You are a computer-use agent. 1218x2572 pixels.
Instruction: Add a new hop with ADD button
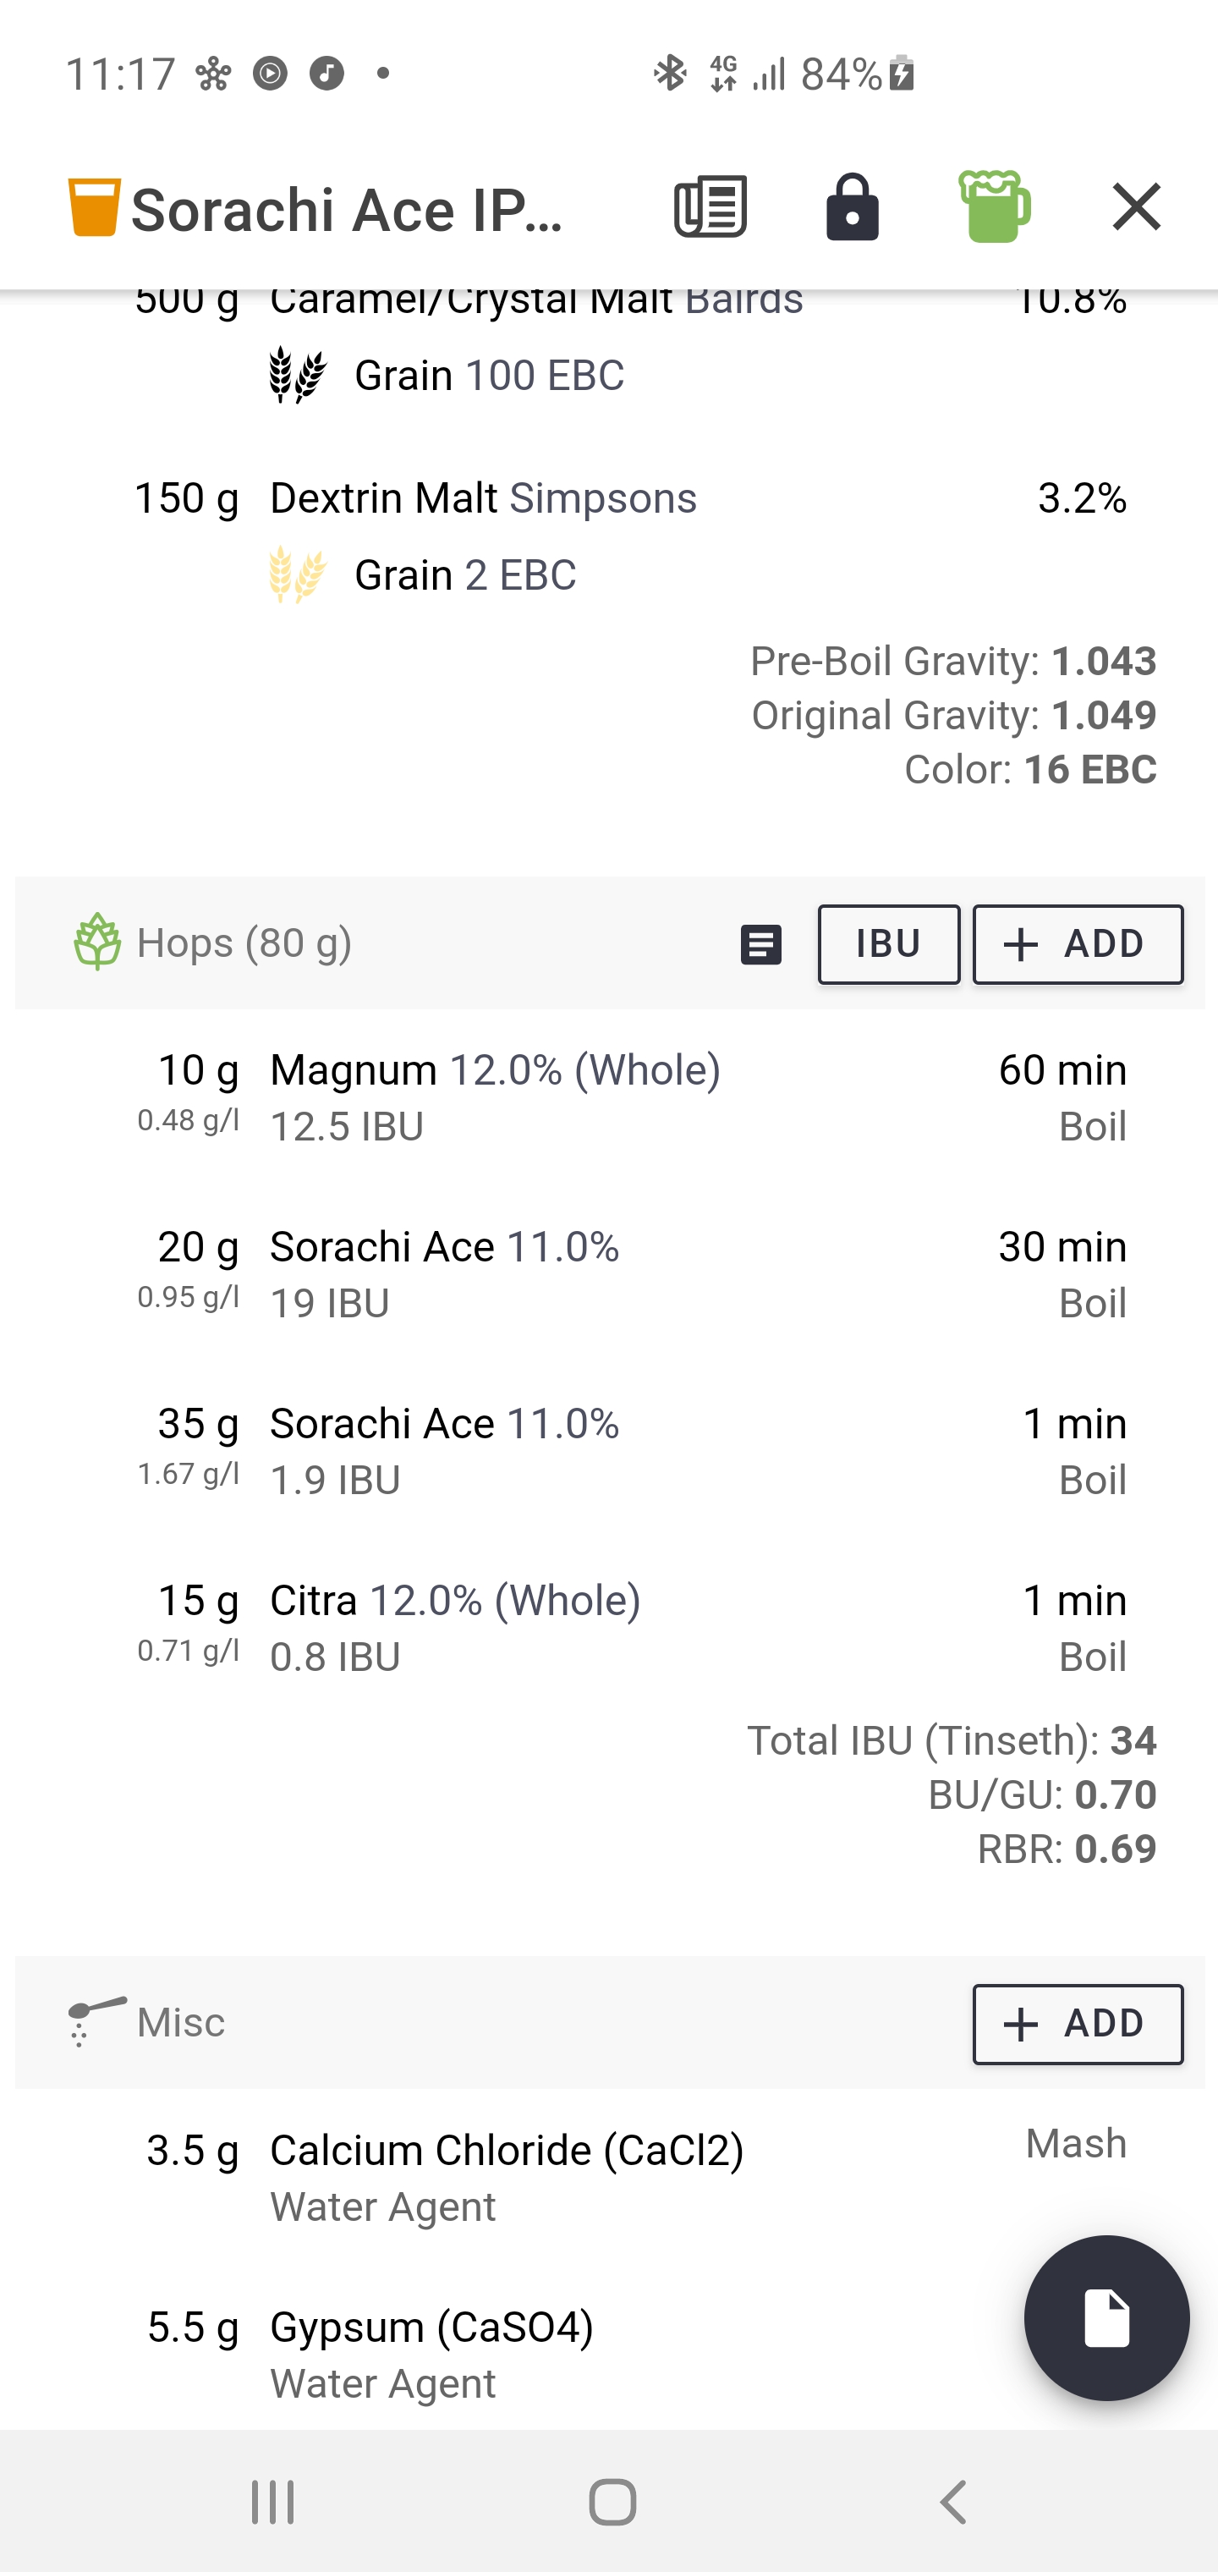[x=1078, y=944]
